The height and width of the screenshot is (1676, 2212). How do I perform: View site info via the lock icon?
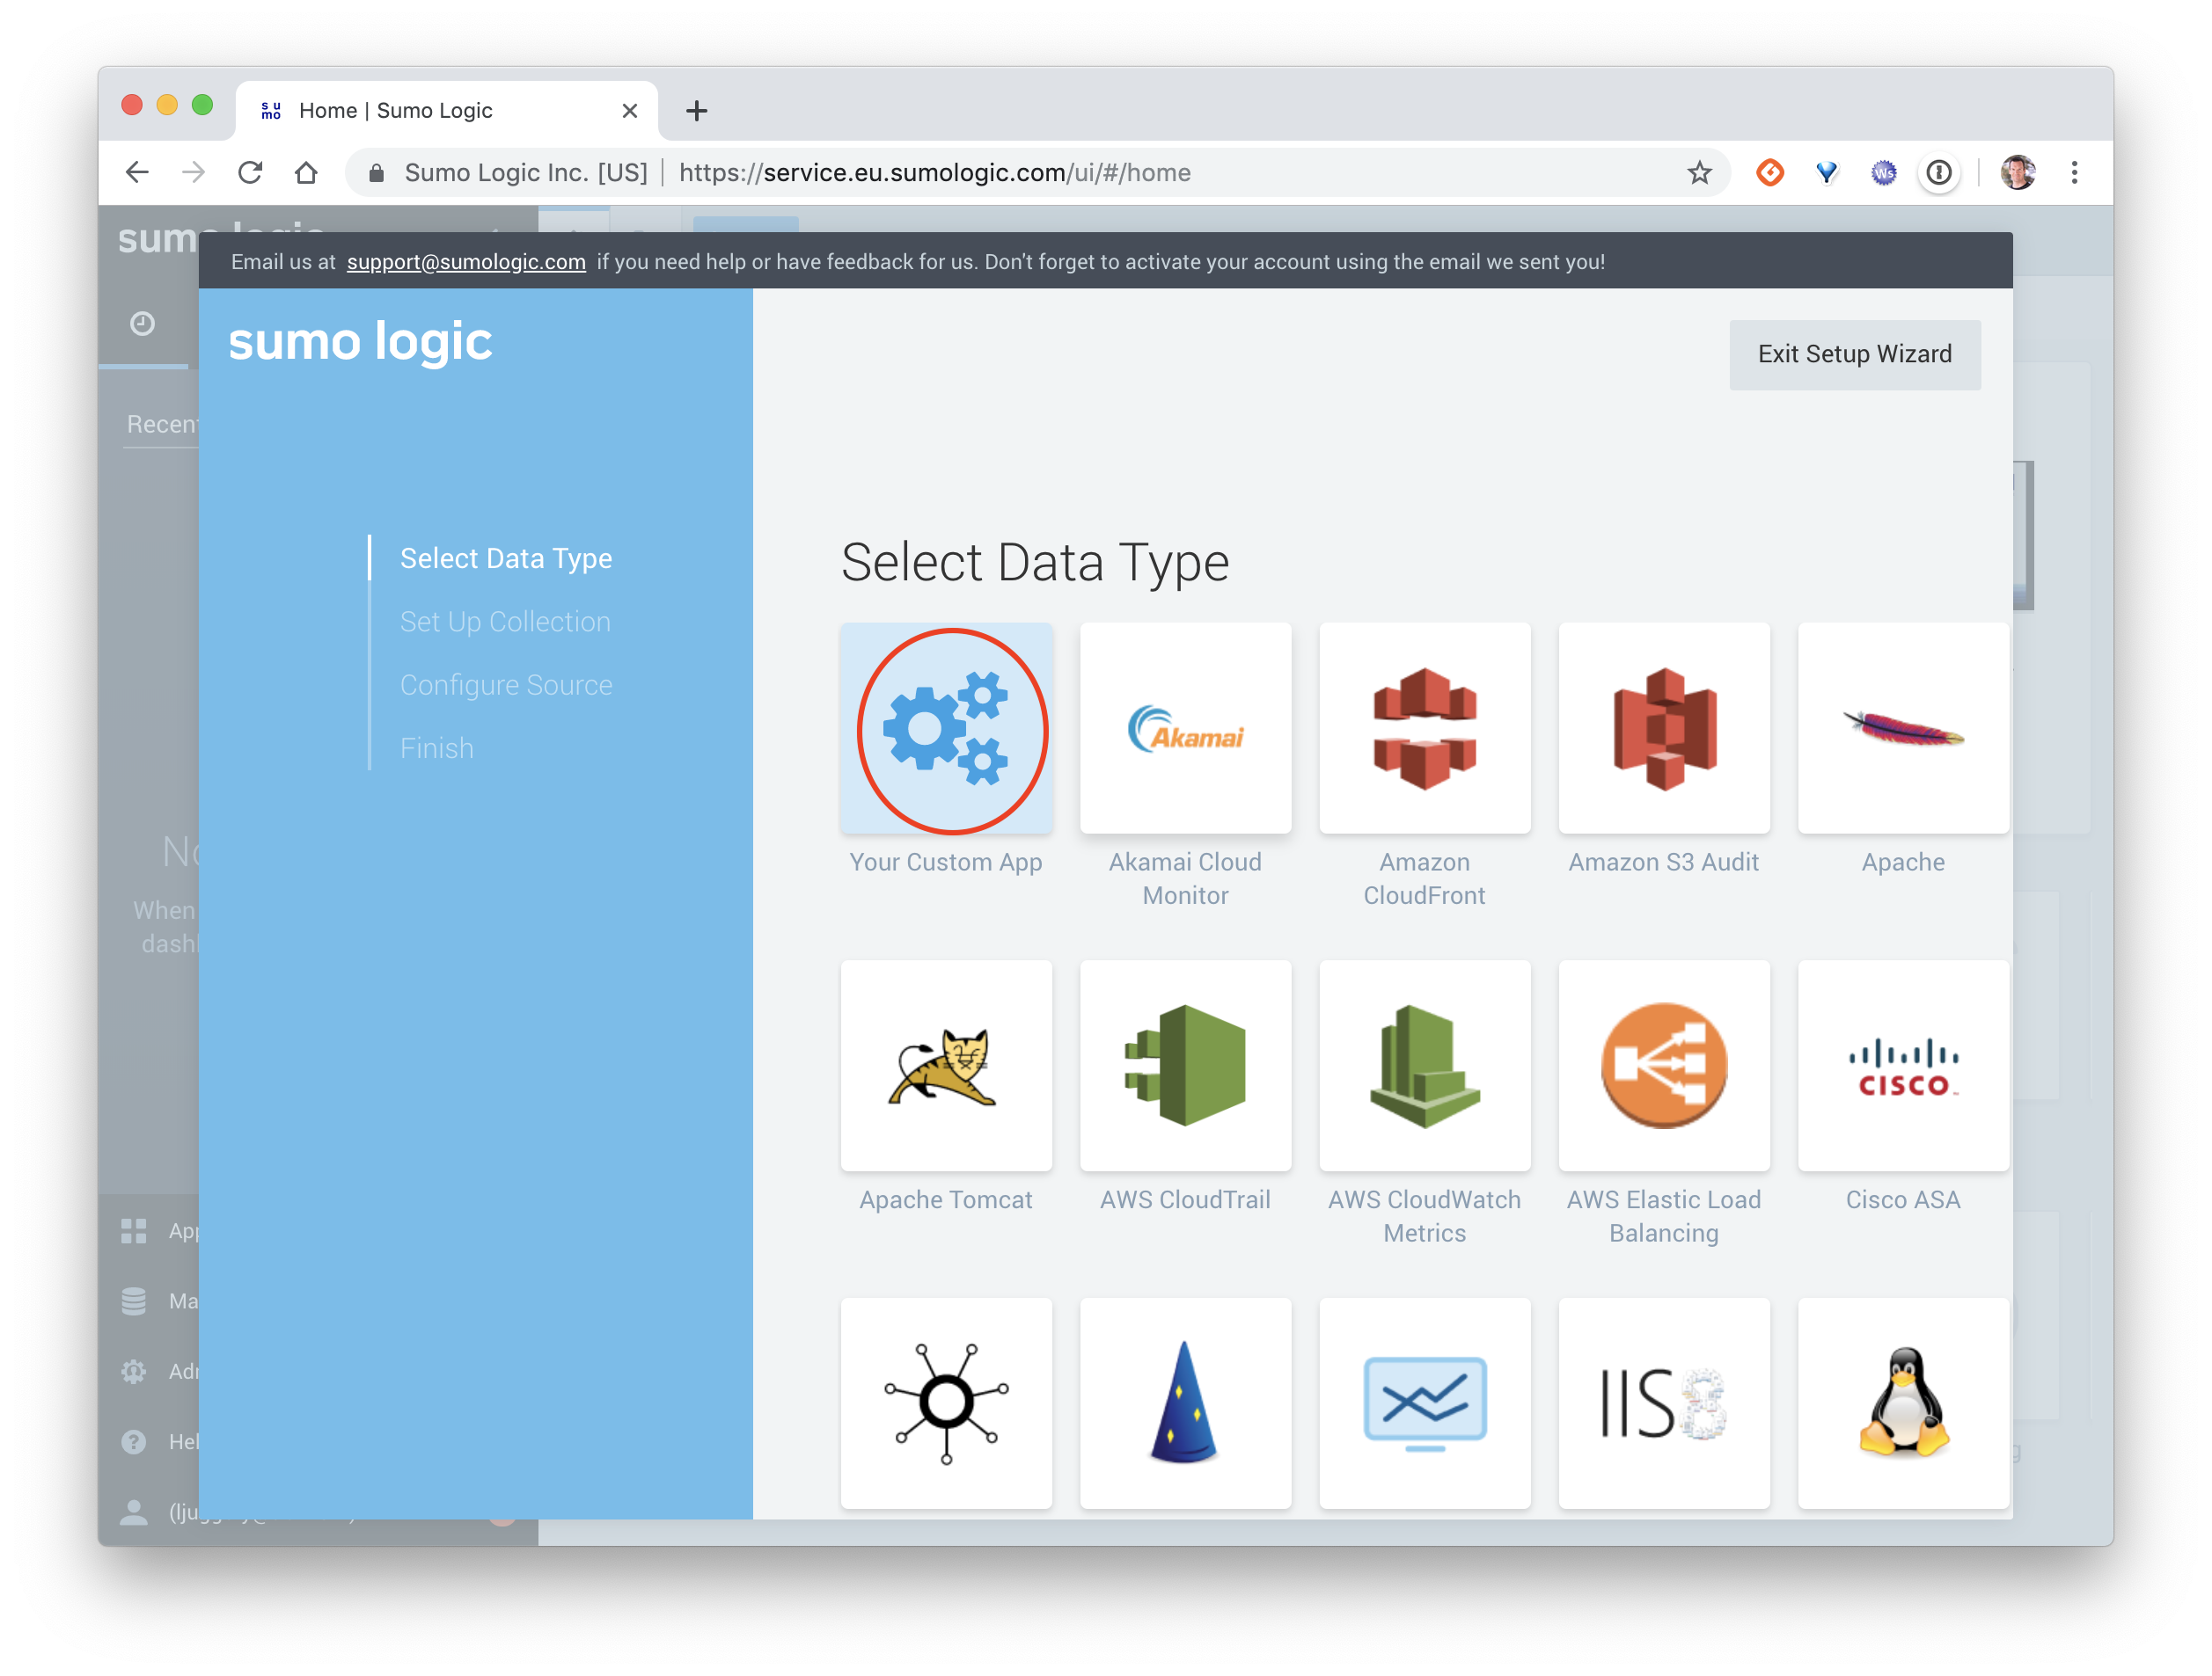click(x=376, y=173)
